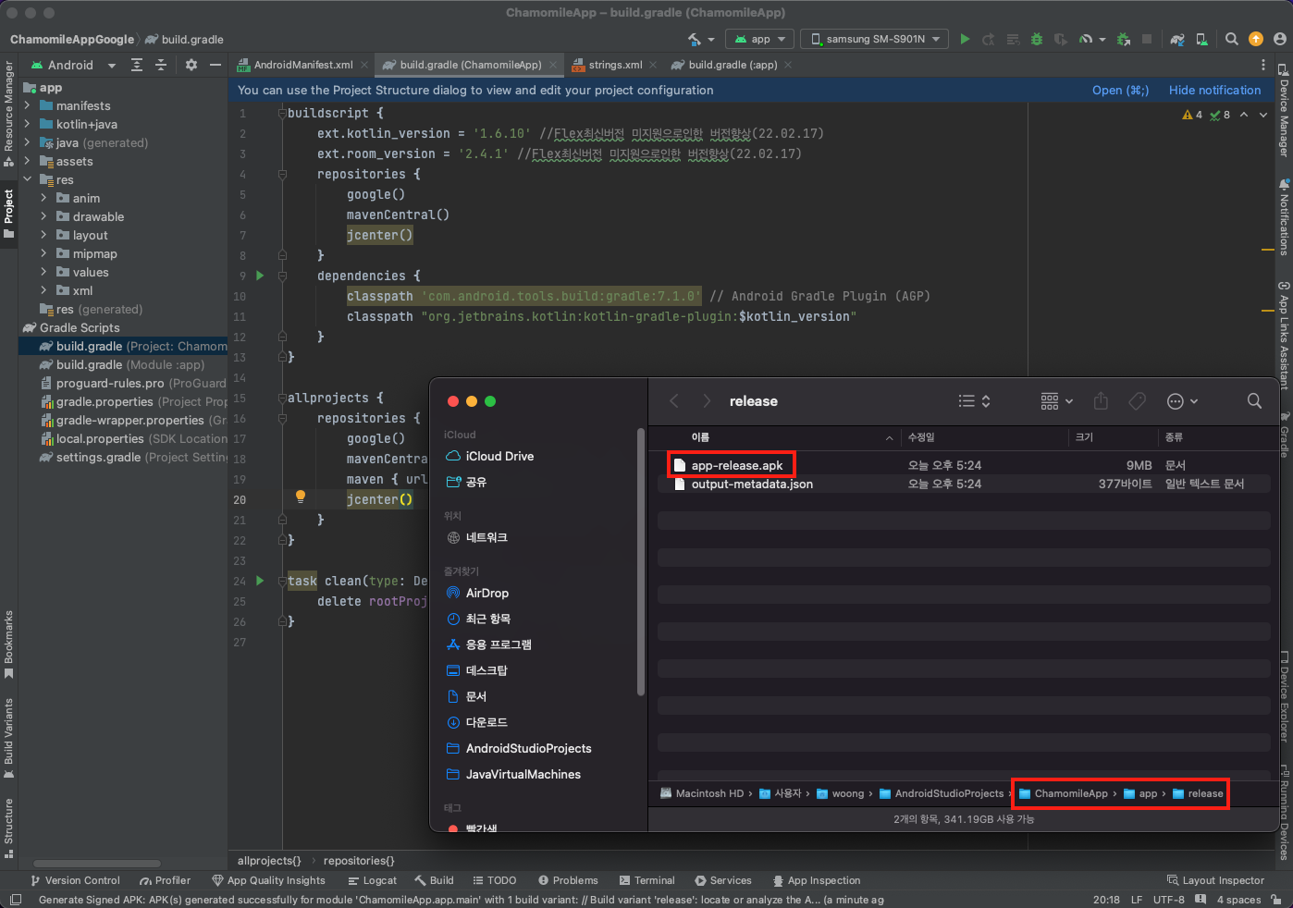The image size is (1293, 908).
Task: Click the green Debug bug icon
Action: coord(1037,39)
